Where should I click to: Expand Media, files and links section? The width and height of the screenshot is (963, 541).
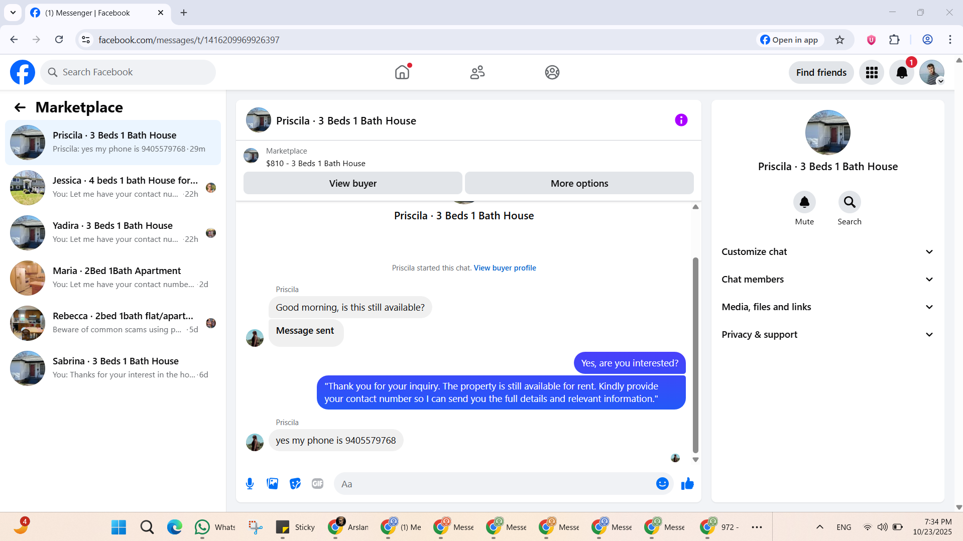827,307
